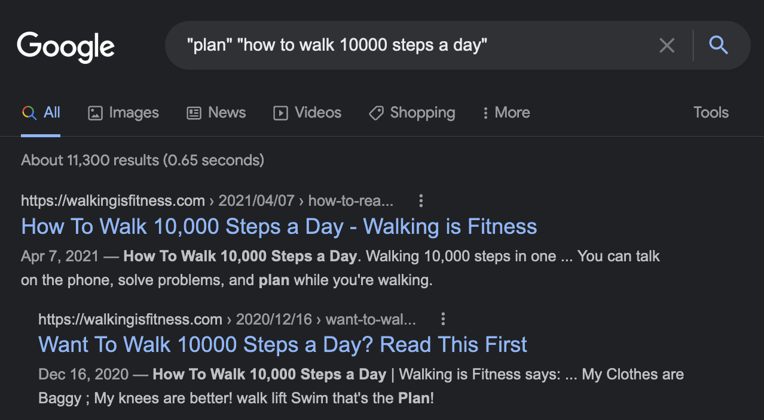
Task: Open three-dot menu for first result
Action: [421, 201]
